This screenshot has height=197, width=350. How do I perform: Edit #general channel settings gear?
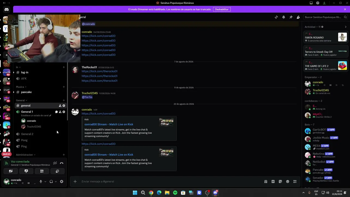coord(64,106)
